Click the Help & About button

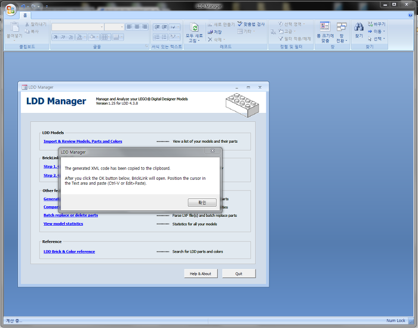point(201,274)
